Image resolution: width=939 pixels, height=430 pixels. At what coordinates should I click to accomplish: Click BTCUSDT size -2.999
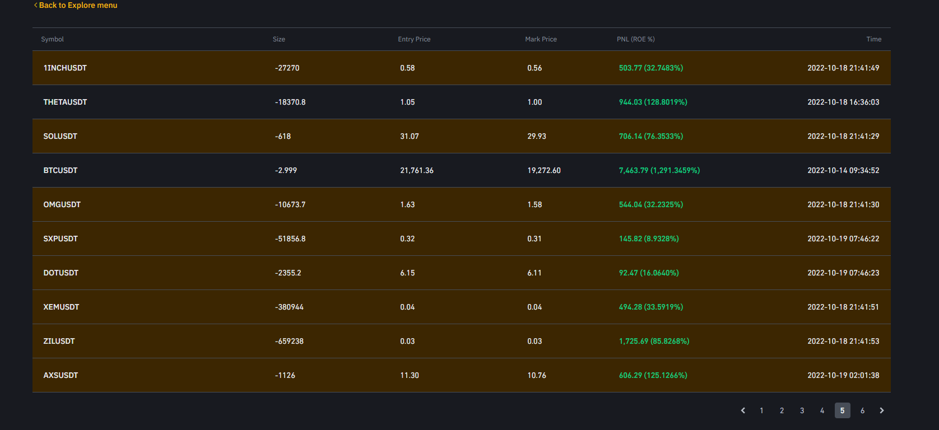(286, 170)
